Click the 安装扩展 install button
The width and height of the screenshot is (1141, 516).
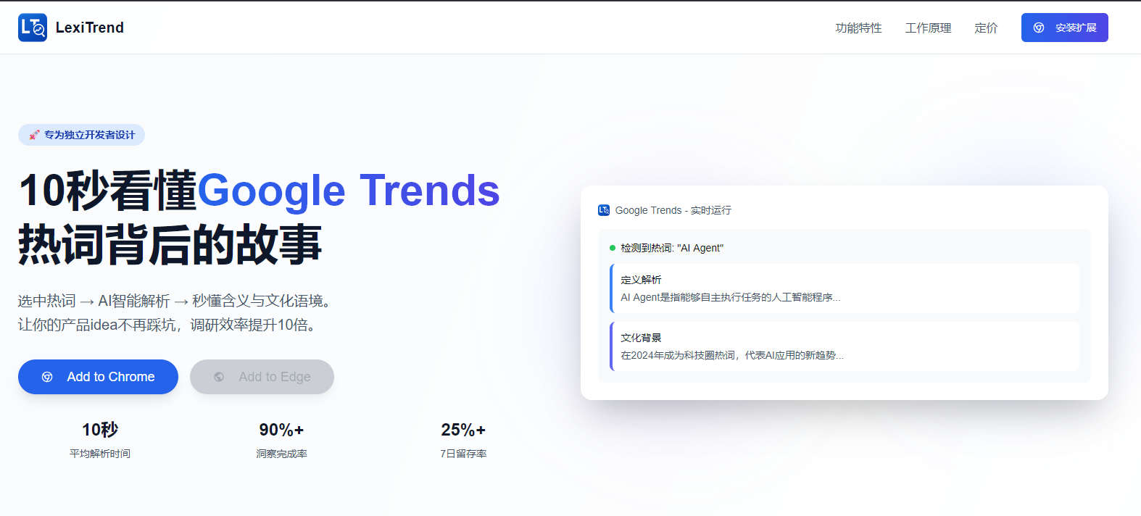click(1064, 28)
